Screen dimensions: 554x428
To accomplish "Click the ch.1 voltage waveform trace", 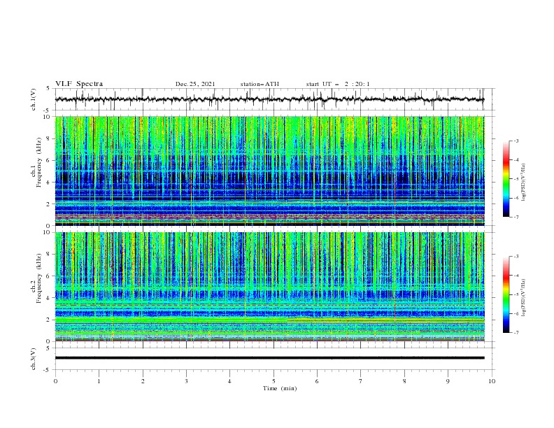I will point(269,99).
